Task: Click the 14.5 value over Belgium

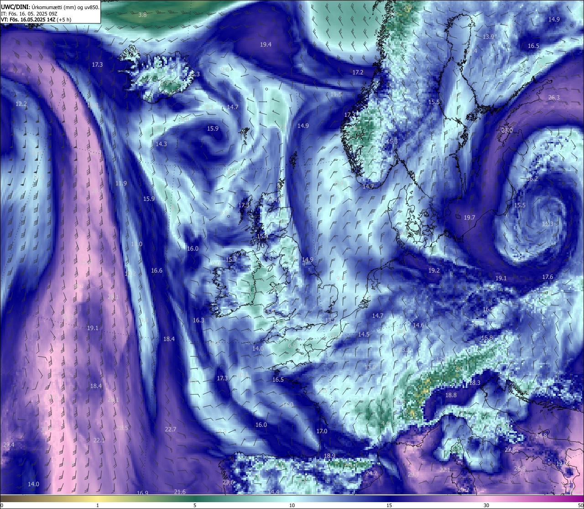Action: tap(364, 335)
